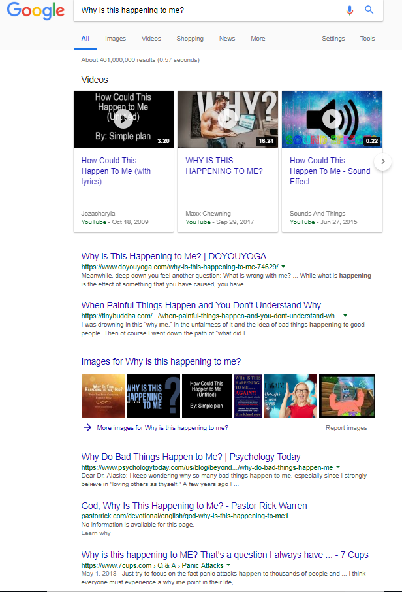The height and width of the screenshot is (592, 402).
Task: Open the News tab
Action: click(227, 39)
